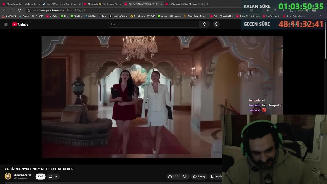
Task: Expand the POE bookmarks folder
Action: [x=151, y=16]
